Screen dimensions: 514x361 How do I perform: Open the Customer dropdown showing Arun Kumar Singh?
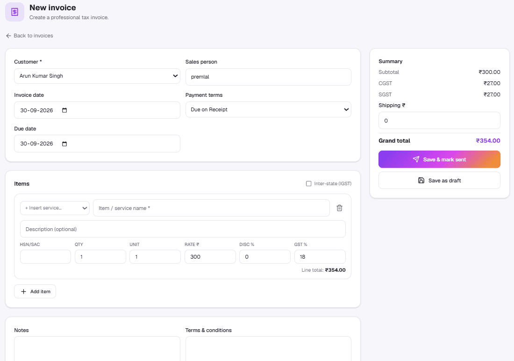97,76
